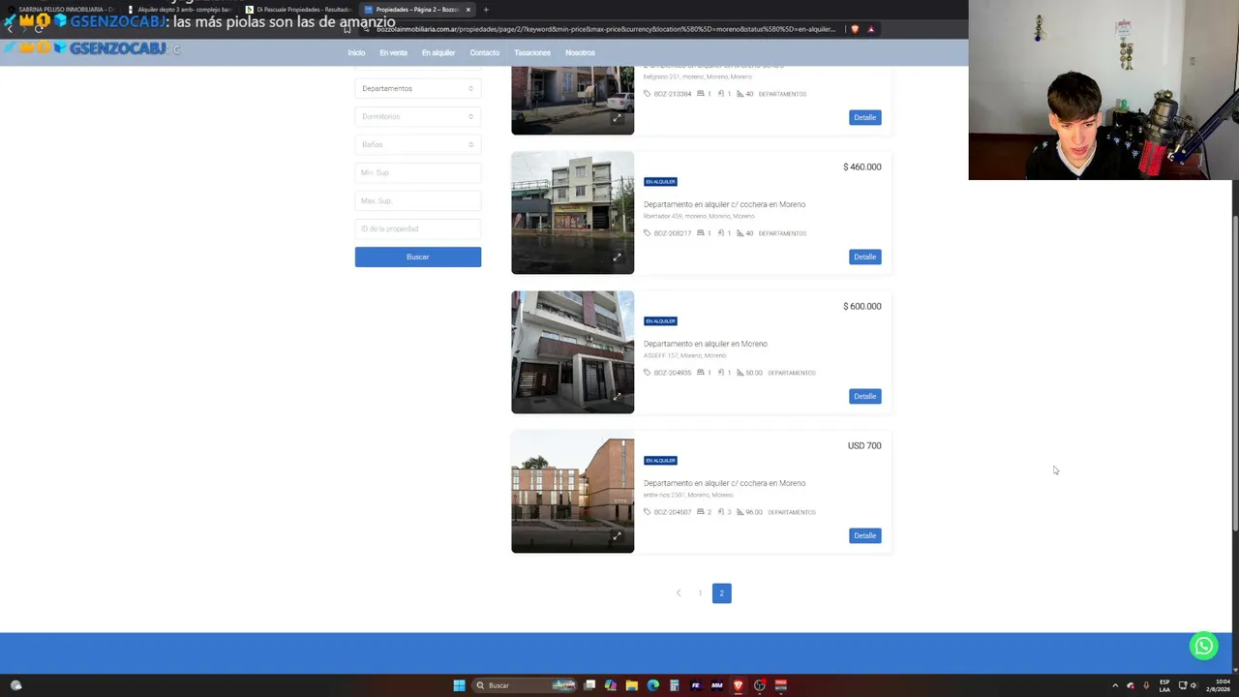
Task: Open the Departamentos property type dropdown
Action: point(417,88)
